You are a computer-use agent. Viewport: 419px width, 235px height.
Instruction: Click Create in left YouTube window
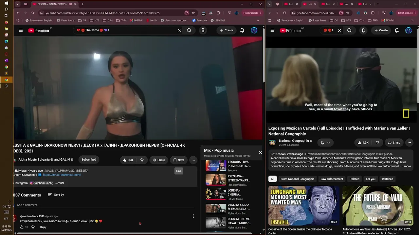tap(227, 30)
